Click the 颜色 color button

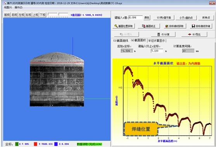147,17
